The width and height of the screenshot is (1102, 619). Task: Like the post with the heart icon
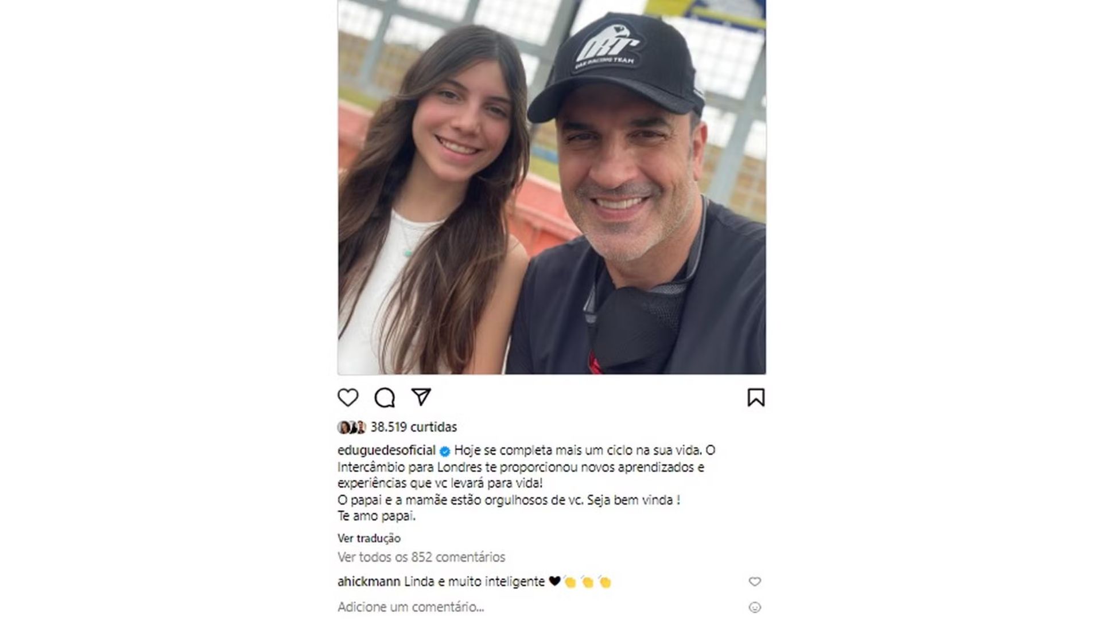(x=348, y=397)
